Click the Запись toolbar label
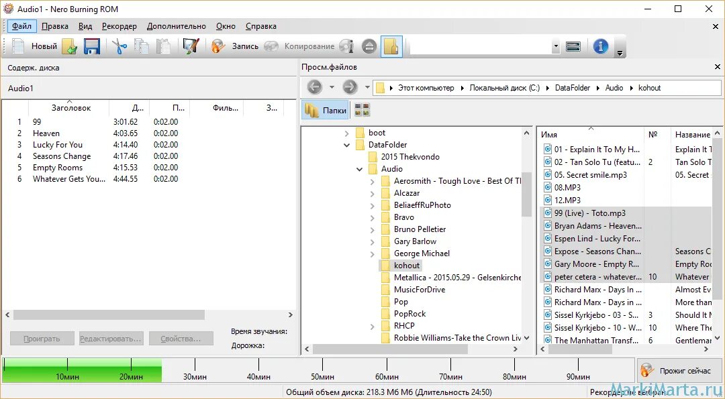Viewport: 725px width, 399px height. pos(245,46)
